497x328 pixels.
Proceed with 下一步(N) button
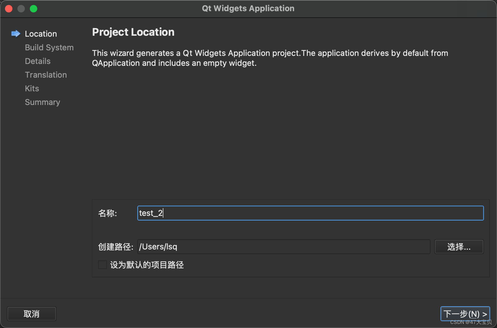(465, 314)
